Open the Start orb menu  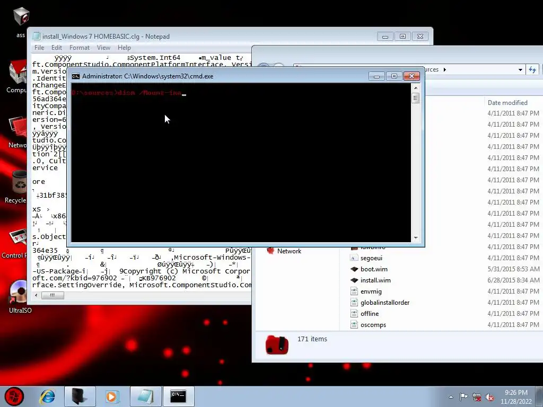14,396
